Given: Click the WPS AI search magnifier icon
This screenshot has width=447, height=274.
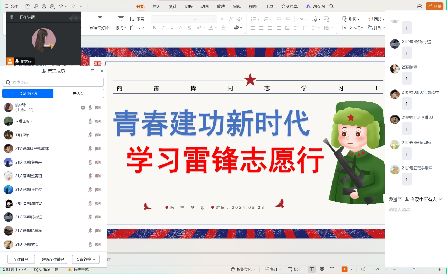Looking at the screenshot, I should [332, 6].
